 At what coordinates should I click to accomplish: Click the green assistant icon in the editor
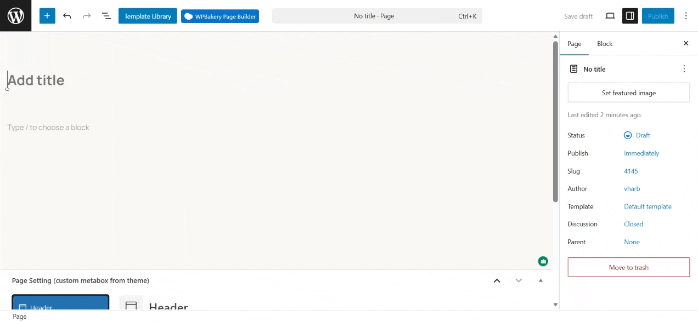pos(543,261)
